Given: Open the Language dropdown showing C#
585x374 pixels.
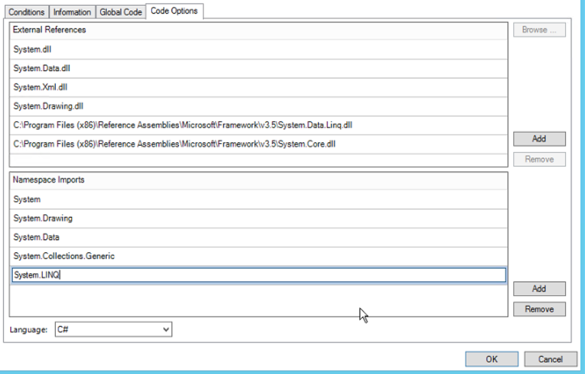Looking at the screenshot, I should (x=113, y=329).
